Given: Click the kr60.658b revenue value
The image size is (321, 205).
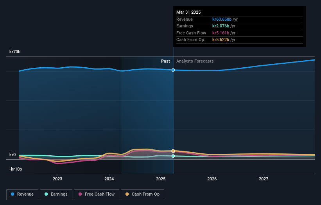Looking at the screenshot, I should pyautogui.click(x=222, y=19).
